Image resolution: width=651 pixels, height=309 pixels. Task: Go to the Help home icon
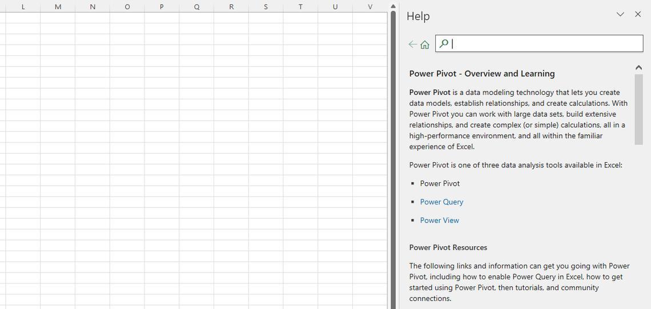coord(425,45)
